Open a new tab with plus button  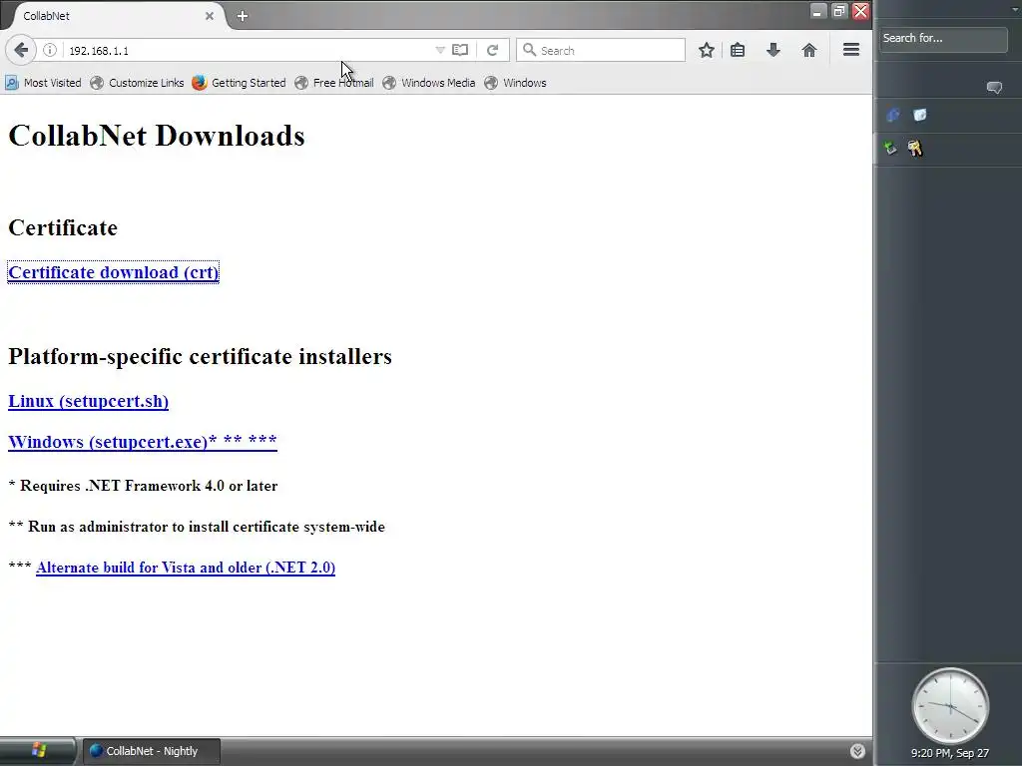(243, 16)
